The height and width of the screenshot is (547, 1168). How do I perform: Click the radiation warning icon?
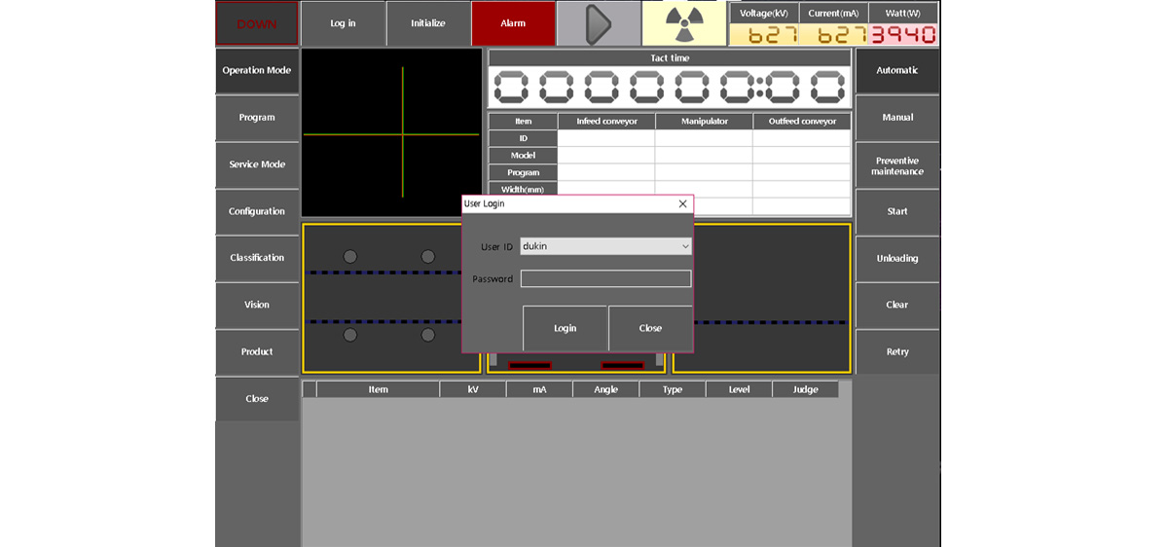click(x=683, y=23)
